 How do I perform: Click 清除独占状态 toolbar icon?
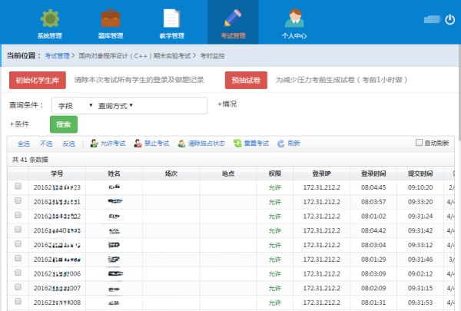tap(182, 144)
